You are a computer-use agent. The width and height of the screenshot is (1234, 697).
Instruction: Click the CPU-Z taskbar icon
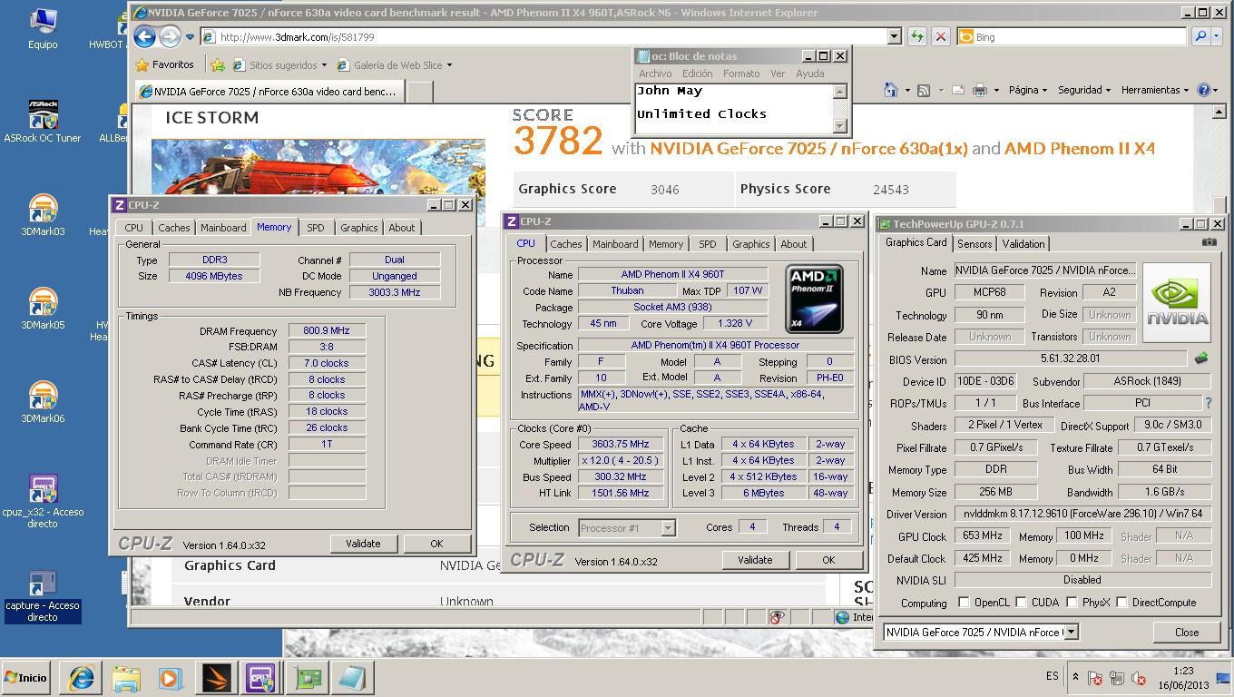[260, 678]
